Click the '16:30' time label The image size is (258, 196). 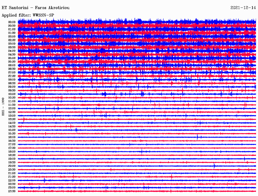[12, 141]
